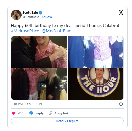Open the tweet timestamp Feb 3, 2019
This screenshot has width=132, height=131.
(x=27, y=104)
